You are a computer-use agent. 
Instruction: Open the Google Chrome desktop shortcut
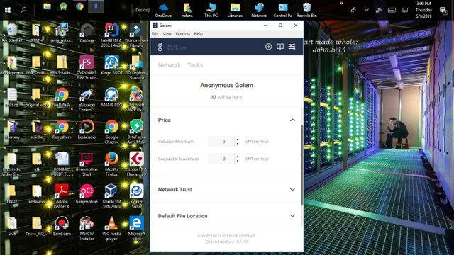(111, 132)
